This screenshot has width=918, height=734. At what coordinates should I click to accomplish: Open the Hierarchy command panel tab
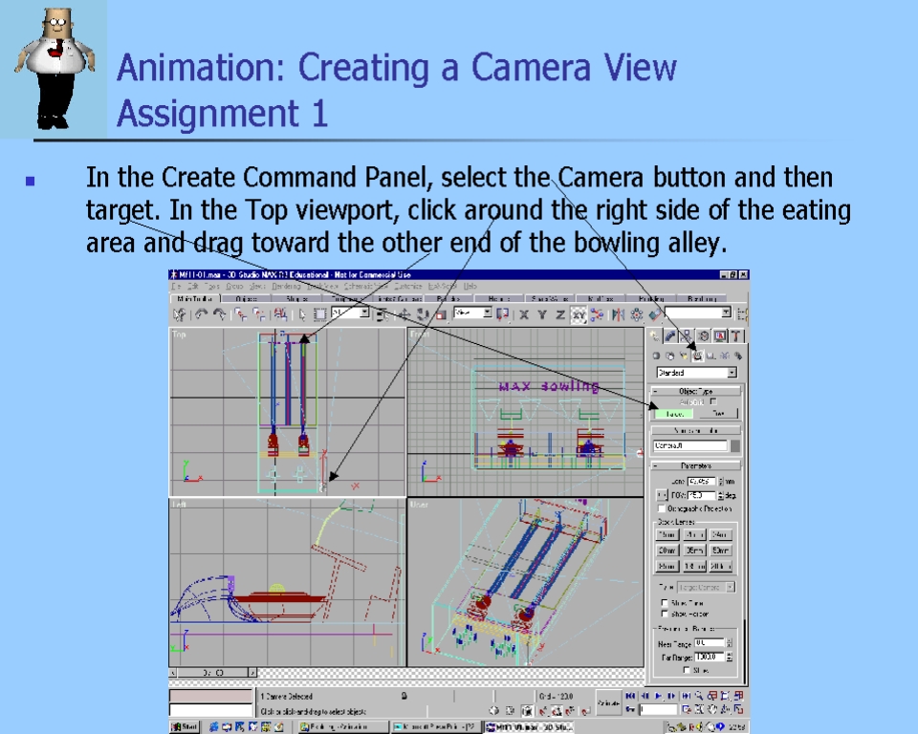pyautogui.click(x=687, y=335)
